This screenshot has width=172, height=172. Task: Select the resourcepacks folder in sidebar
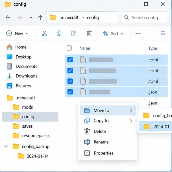click(31, 136)
